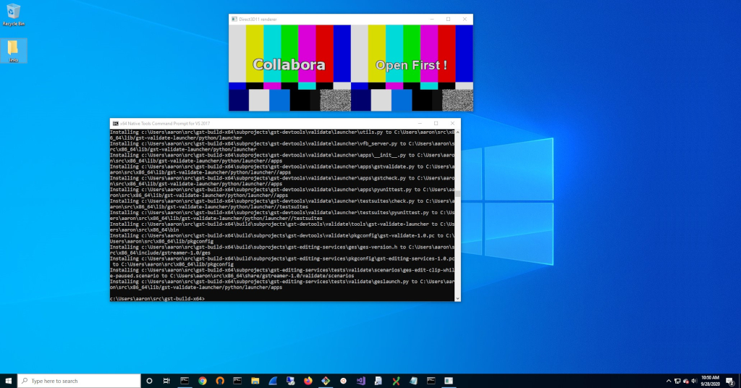This screenshot has height=388, width=741.
Task: Open the Command Prompt icon left of File Explorer
Action: 237,381
